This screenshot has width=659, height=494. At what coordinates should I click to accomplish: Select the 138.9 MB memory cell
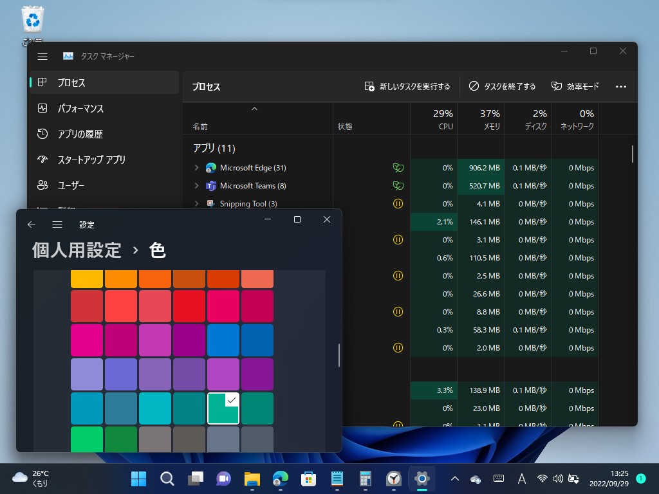click(481, 390)
